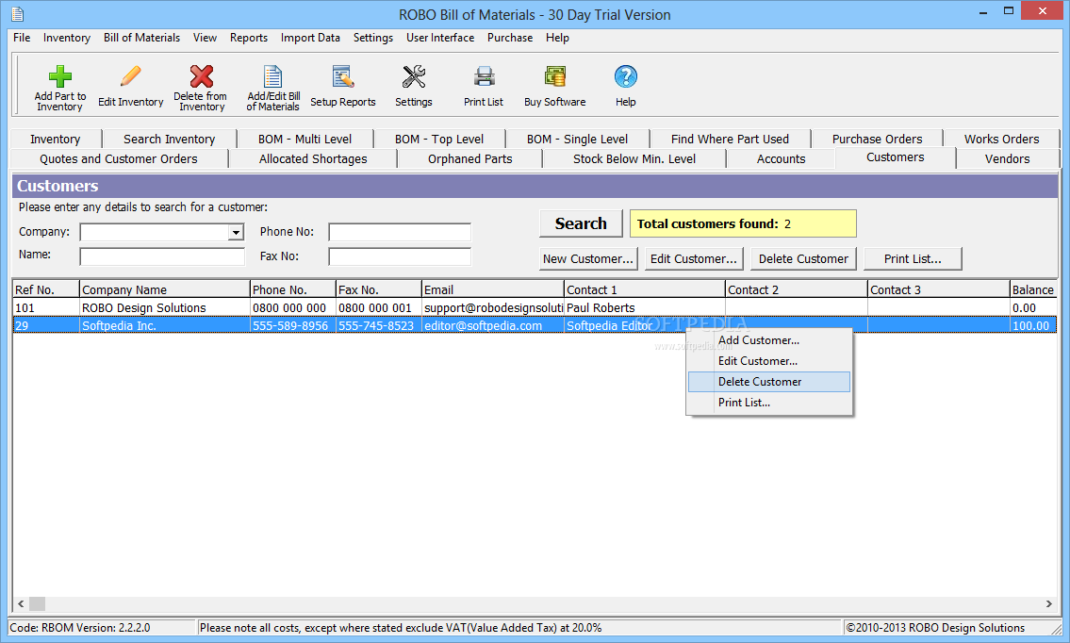Image resolution: width=1070 pixels, height=643 pixels.
Task: Click the Fax No input field
Action: pos(400,256)
